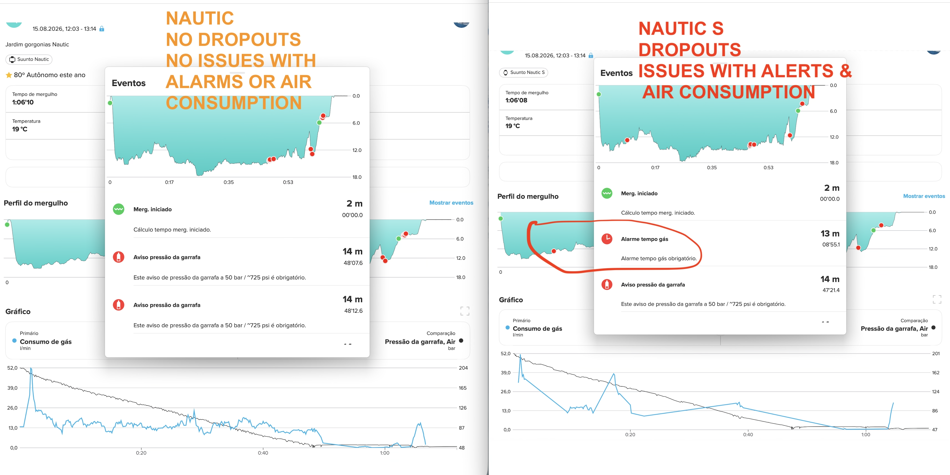Open the Primário Consumo de gás selector in Nautic
Image resolution: width=950 pixels, height=475 pixels.
point(45,341)
